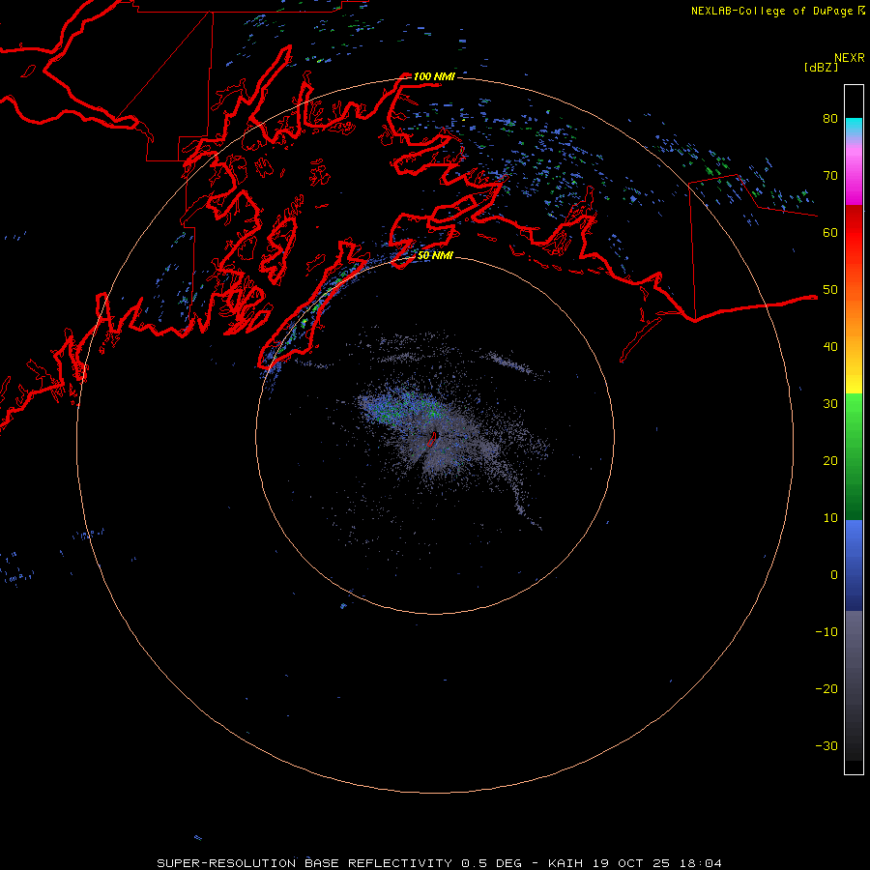Click the KAIH radar station identifier
870x870 pixels.
(x=567, y=863)
